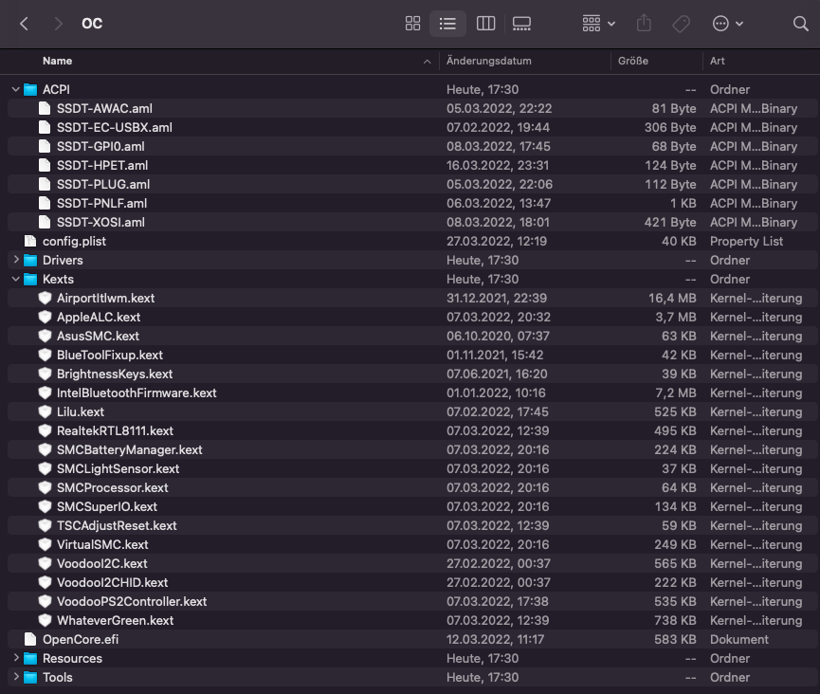Expand the Drivers folder
The width and height of the screenshot is (820, 694).
pos(16,260)
